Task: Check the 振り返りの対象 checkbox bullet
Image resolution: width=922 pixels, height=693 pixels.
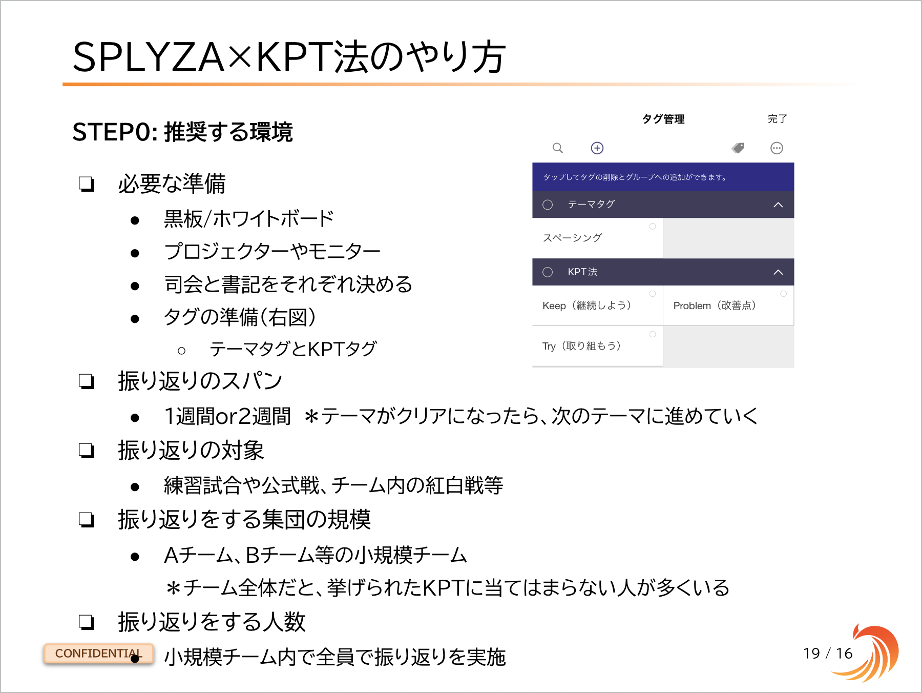Action: point(87,451)
